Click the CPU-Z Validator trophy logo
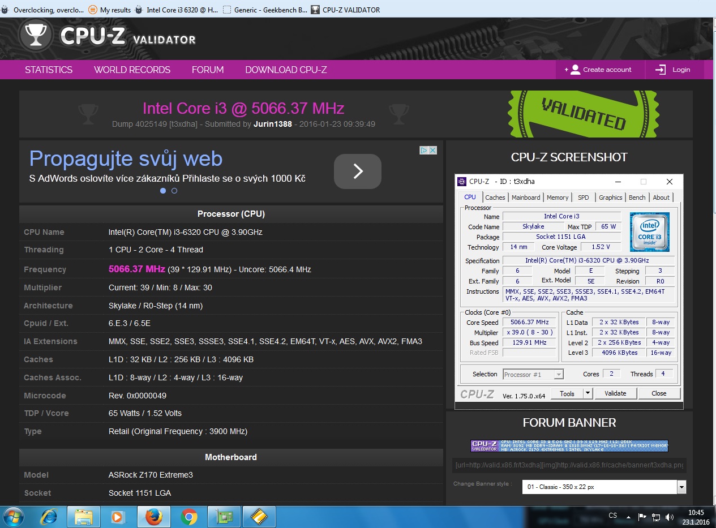 36,36
